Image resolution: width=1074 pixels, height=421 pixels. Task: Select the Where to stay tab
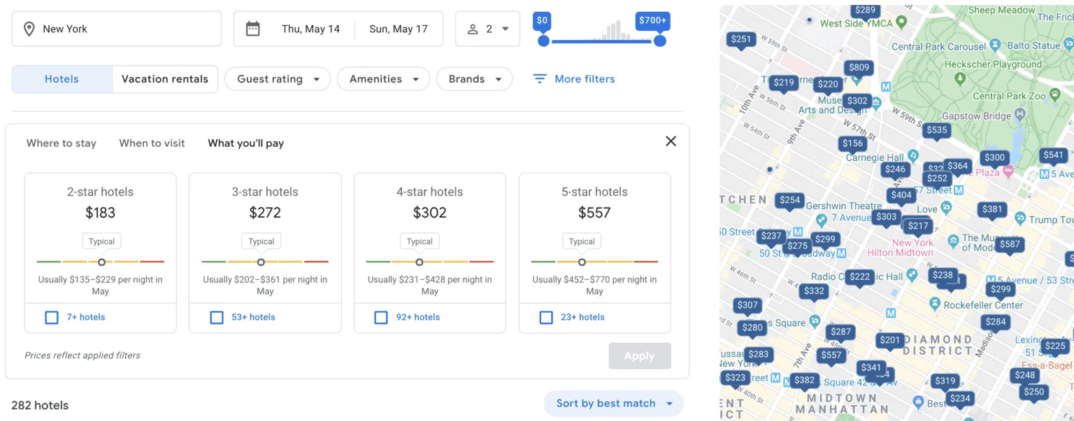pyautogui.click(x=61, y=143)
